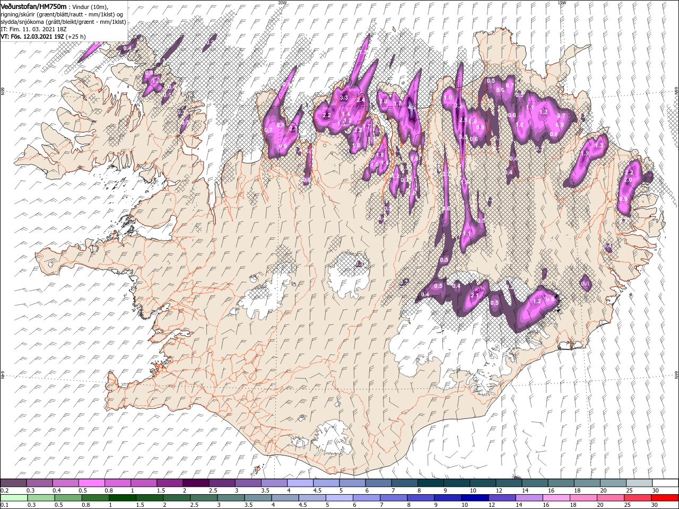
Task: Pick the lavender top-row swatch labeled 4
Action: pyautogui.click(x=300, y=482)
